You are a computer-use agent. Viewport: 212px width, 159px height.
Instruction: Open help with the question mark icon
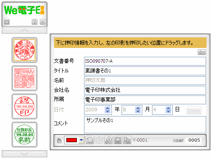click(x=35, y=22)
